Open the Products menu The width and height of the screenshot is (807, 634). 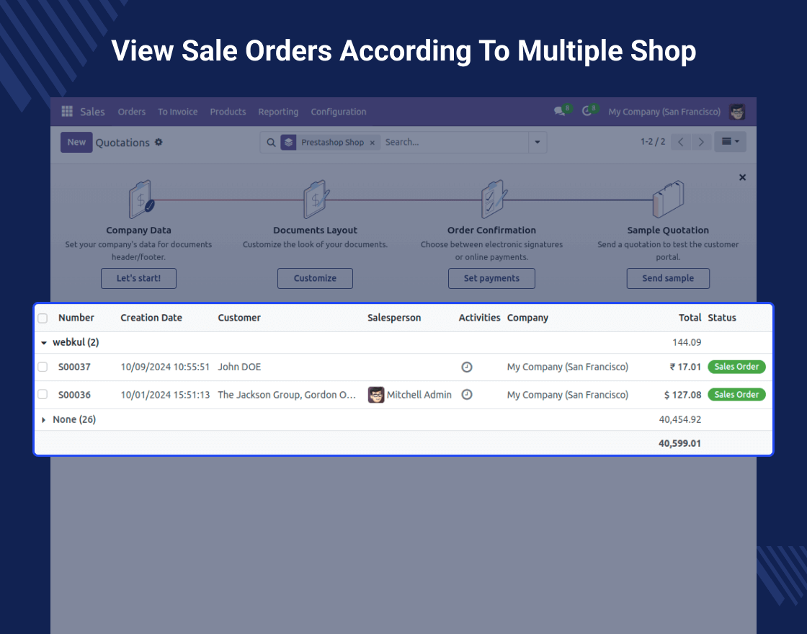tap(228, 112)
